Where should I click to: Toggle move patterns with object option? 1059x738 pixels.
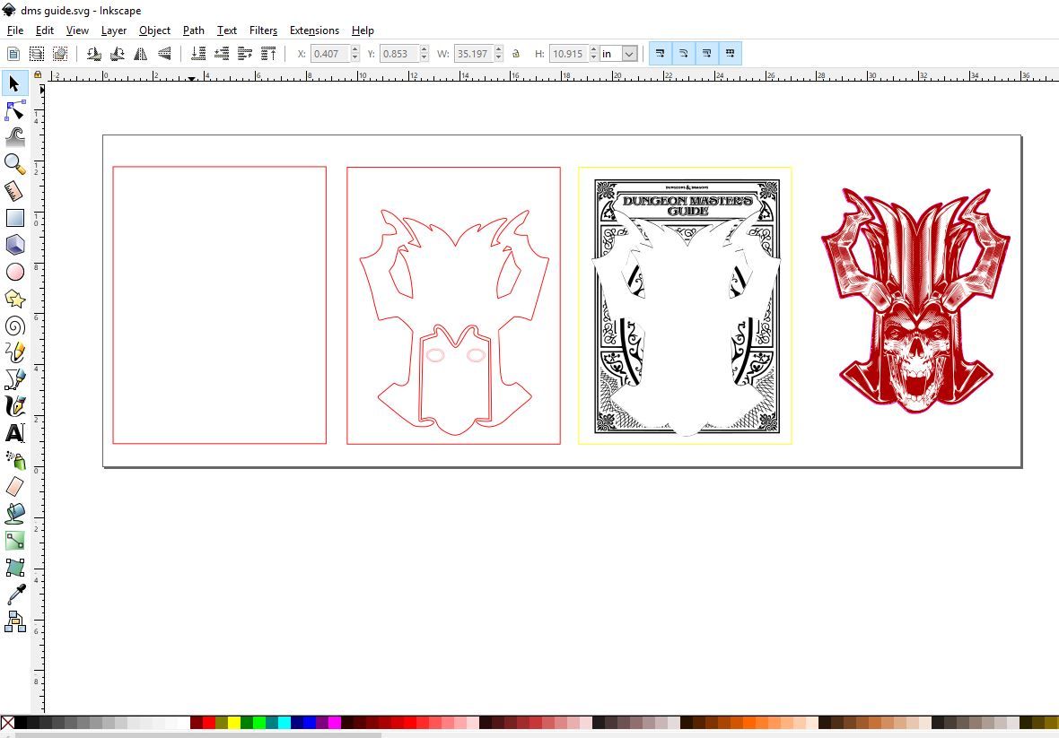(730, 53)
